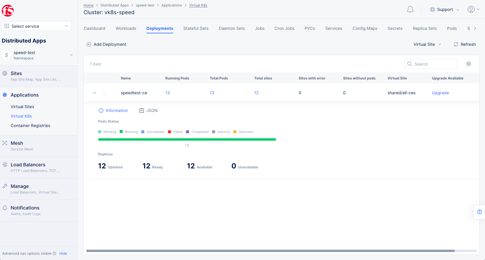
Task: Click the F5 logo icon
Action: (8, 11)
